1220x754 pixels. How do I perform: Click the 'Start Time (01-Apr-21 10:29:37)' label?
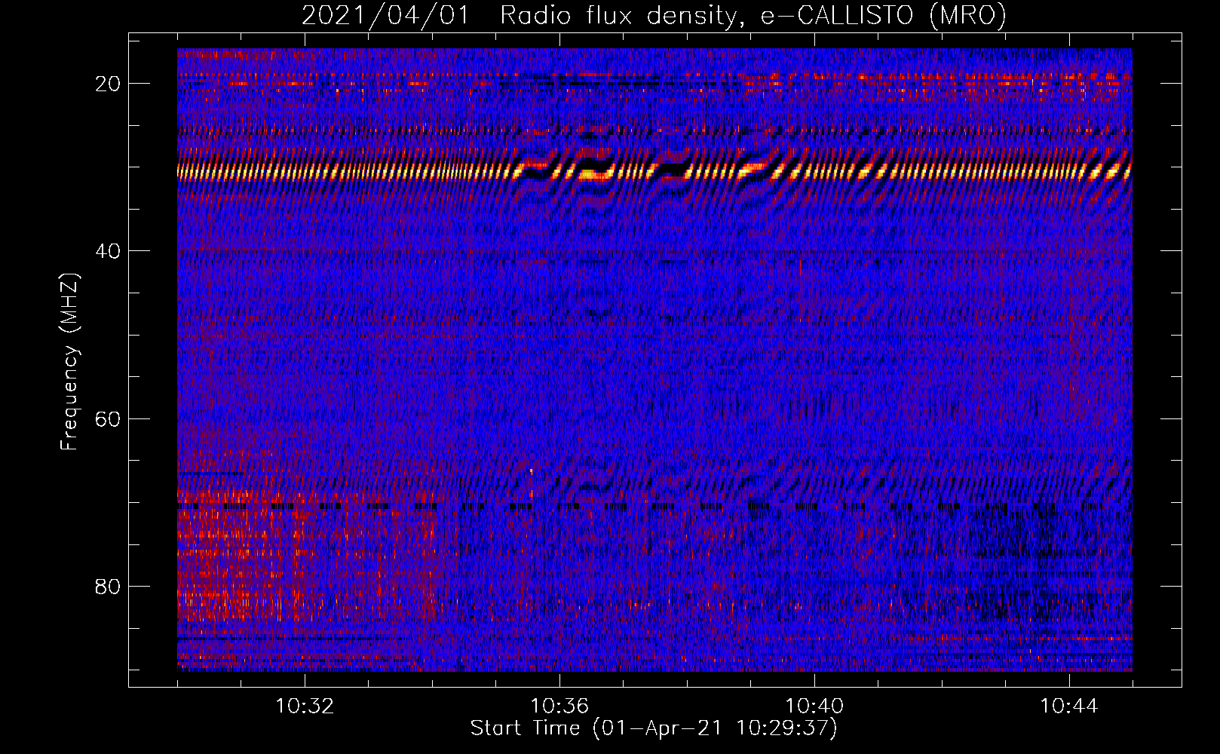654,728
